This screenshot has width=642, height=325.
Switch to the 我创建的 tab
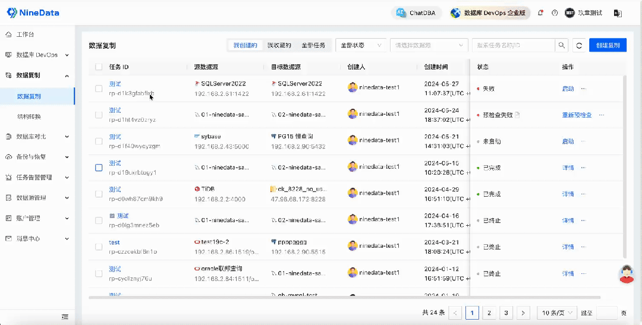click(246, 45)
